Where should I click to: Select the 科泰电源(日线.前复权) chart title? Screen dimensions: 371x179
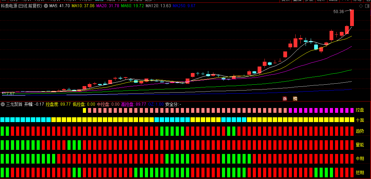pyautogui.click(x=22, y=6)
